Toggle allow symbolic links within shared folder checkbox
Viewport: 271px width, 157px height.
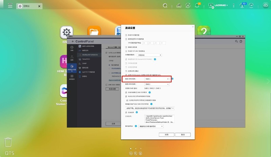126,96
